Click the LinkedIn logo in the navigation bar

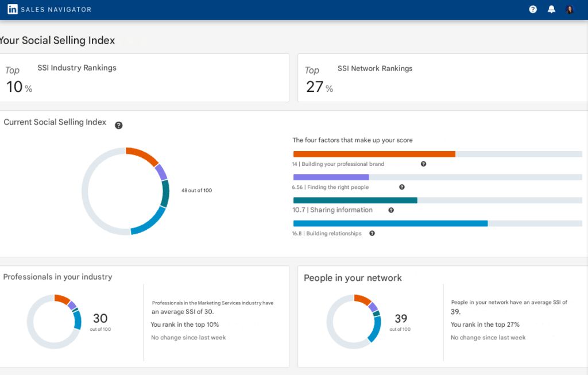coord(12,9)
